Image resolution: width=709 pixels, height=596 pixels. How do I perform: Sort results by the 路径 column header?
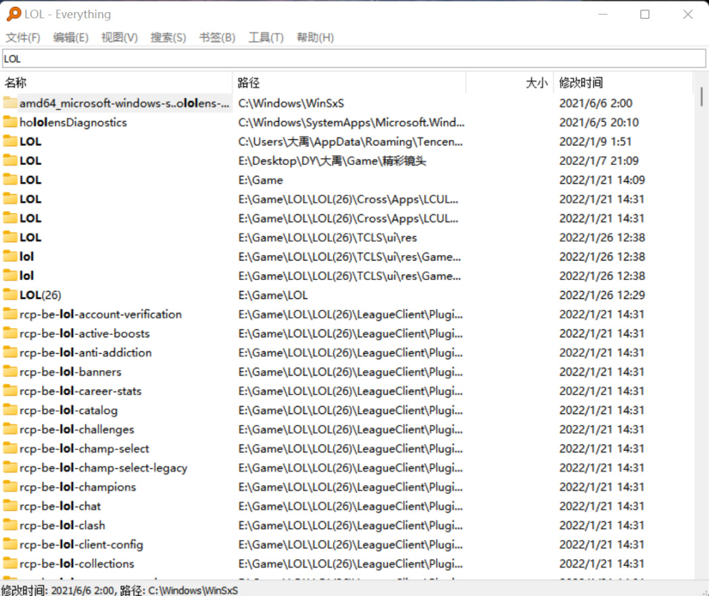click(349, 83)
